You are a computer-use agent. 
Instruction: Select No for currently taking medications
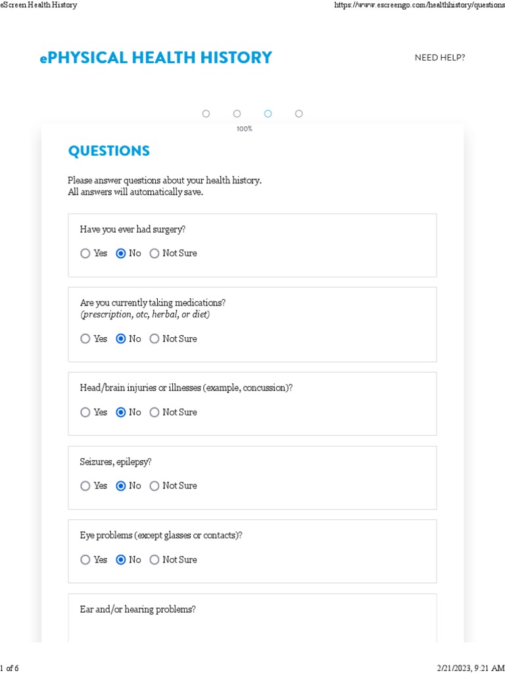120,339
